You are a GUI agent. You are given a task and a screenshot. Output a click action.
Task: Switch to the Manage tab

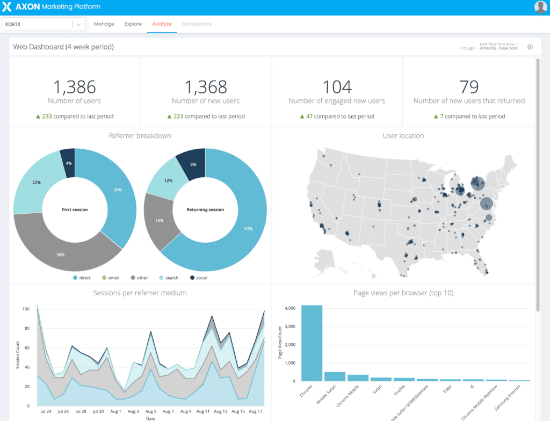click(104, 24)
